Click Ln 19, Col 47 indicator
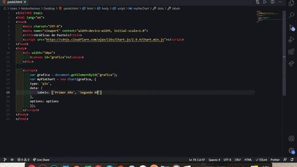The width and height of the screenshot is (297, 167). (x=197, y=160)
